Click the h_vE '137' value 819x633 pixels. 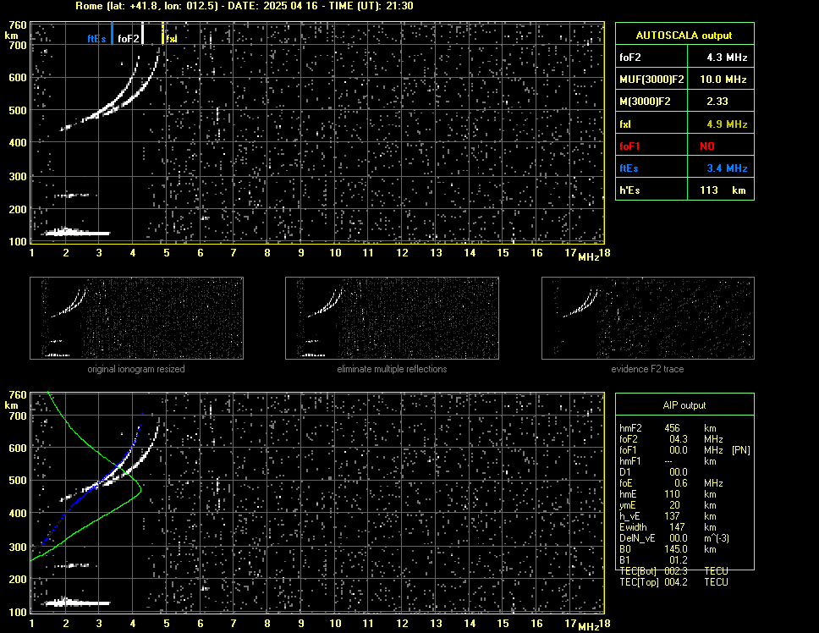click(672, 516)
